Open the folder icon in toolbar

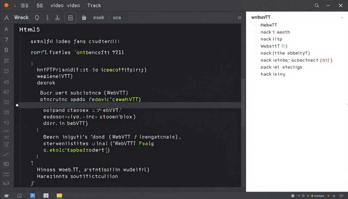[84, 18]
